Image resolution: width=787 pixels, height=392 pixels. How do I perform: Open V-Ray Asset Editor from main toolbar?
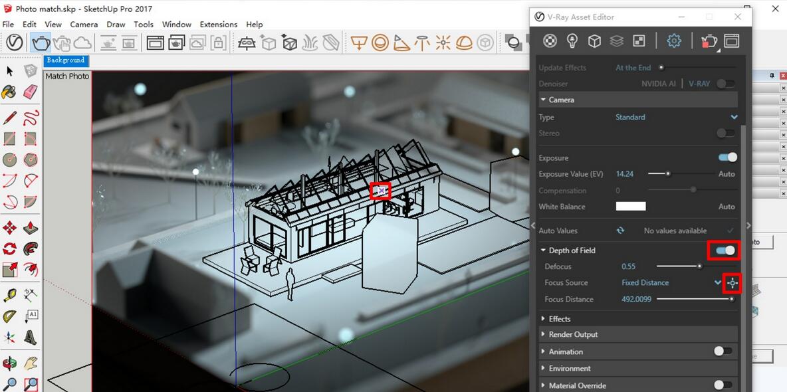pos(14,43)
